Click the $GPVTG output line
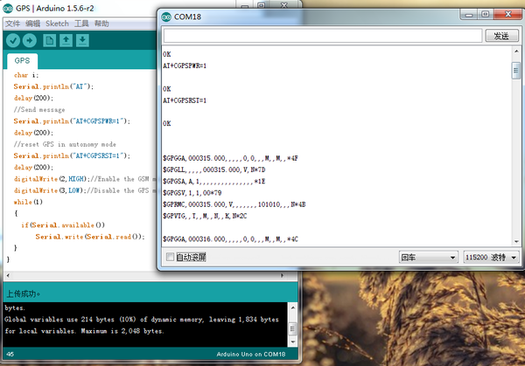The width and height of the screenshot is (525, 366). 205,216
